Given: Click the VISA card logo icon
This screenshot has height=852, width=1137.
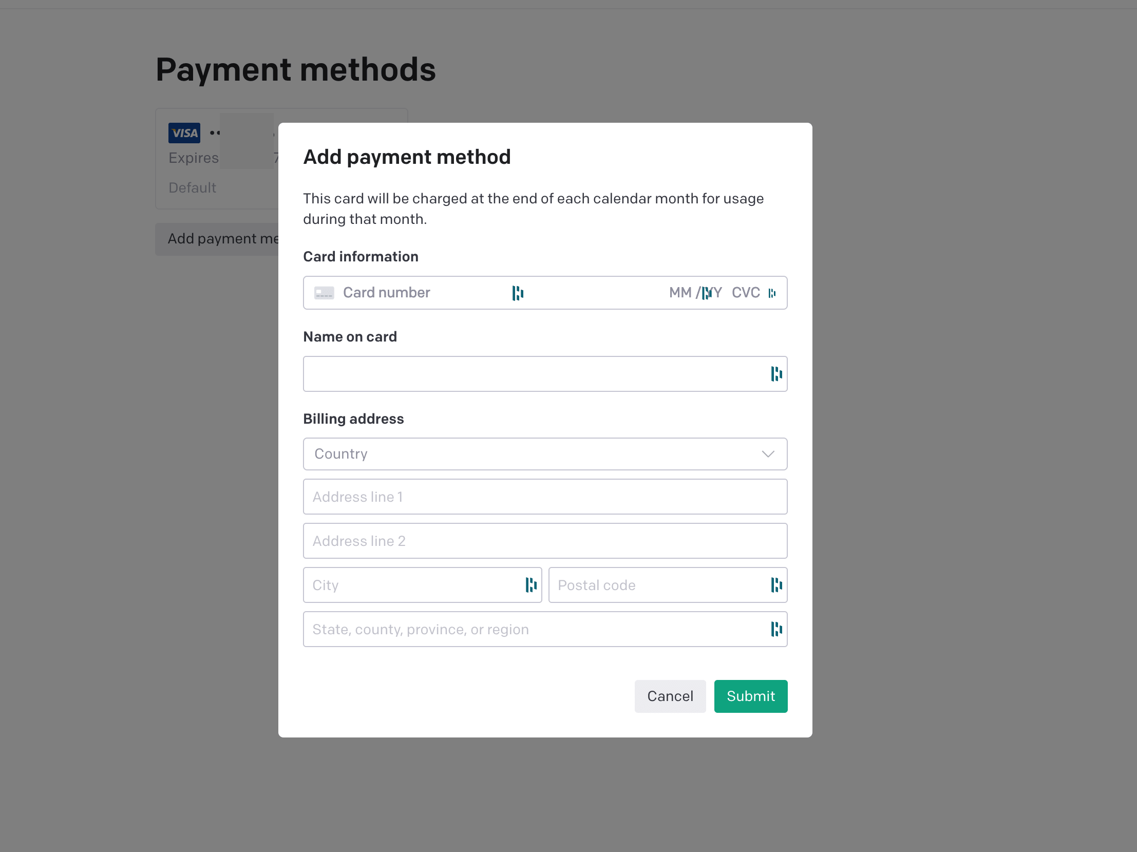Looking at the screenshot, I should 184,132.
